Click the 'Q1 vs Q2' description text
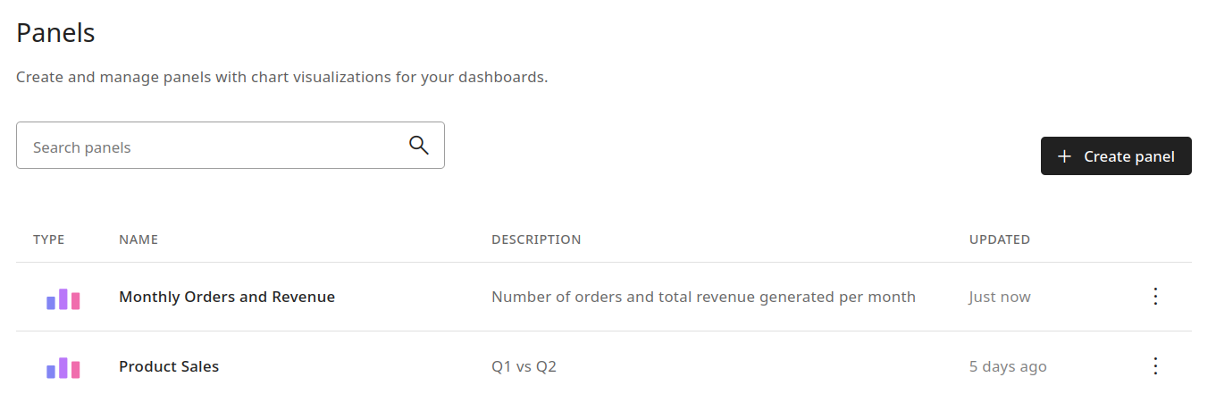The image size is (1216, 411). point(524,366)
